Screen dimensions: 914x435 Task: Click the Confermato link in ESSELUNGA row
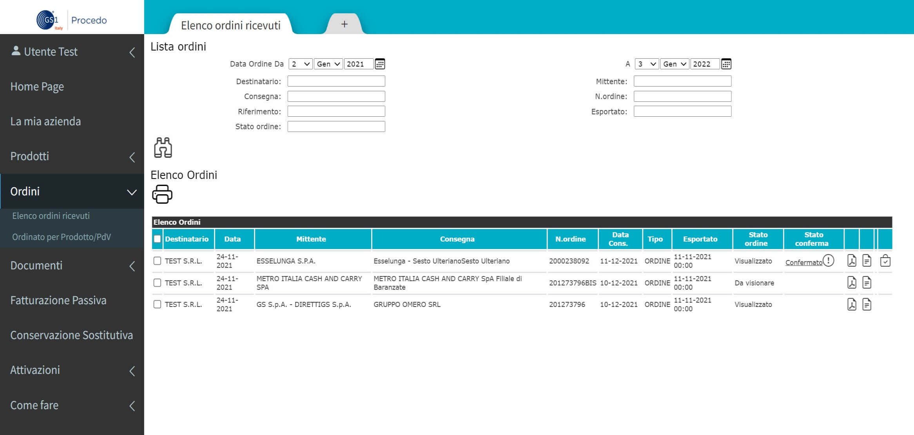803,262
